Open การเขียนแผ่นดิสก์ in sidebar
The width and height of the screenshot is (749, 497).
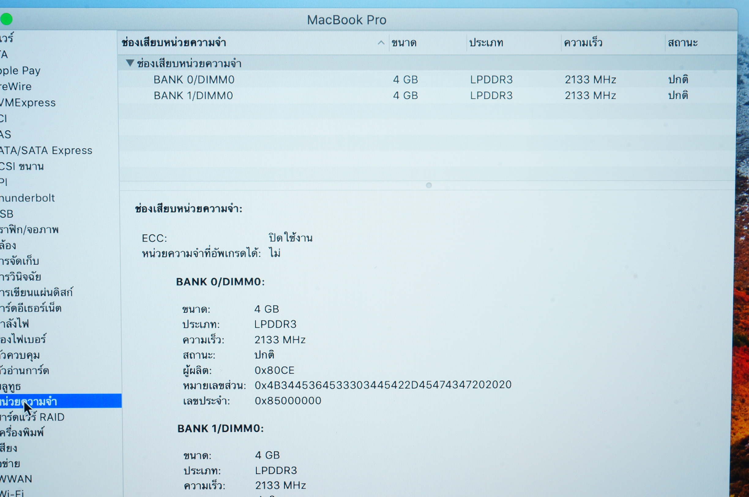36,292
